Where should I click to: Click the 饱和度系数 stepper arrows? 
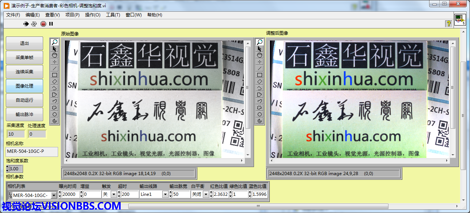click(7, 169)
